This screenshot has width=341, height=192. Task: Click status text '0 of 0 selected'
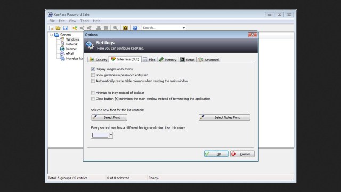pyautogui.click(x=118, y=178)
